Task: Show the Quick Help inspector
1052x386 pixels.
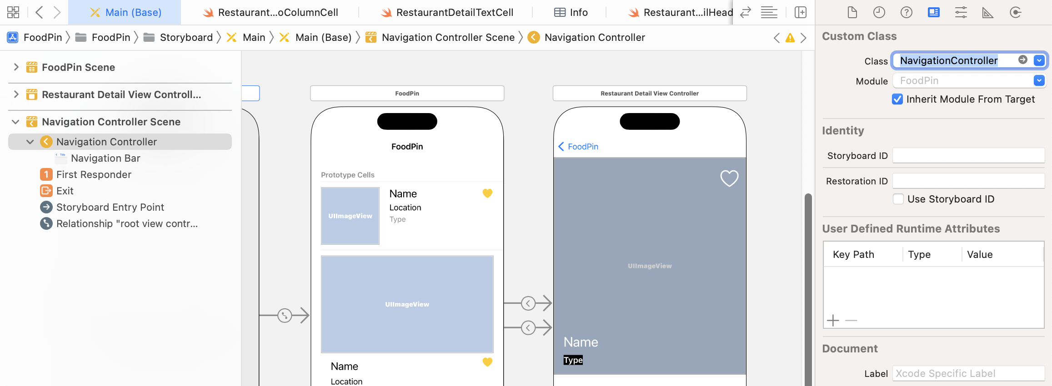Action: [x=907, y=12]
